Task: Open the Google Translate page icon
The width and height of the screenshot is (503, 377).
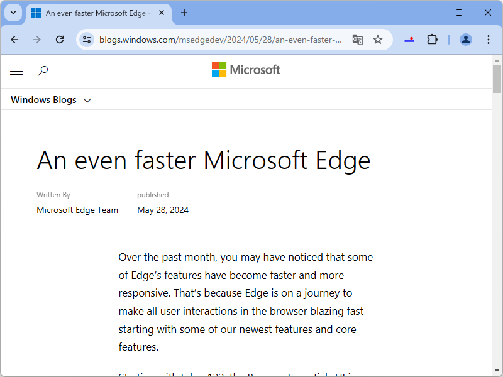Action: point(357,39)
